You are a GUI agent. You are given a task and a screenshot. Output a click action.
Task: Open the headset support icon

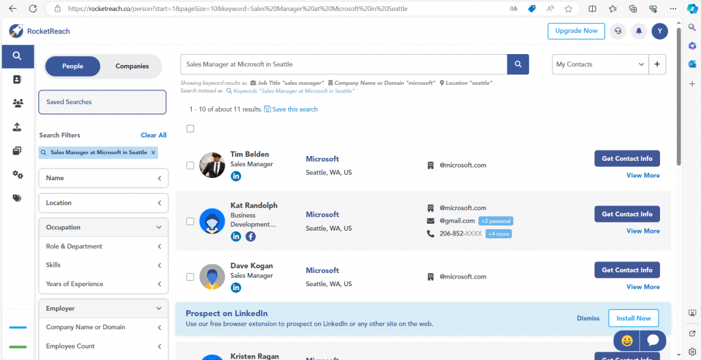pyautogui.click(x=618, y=31)
